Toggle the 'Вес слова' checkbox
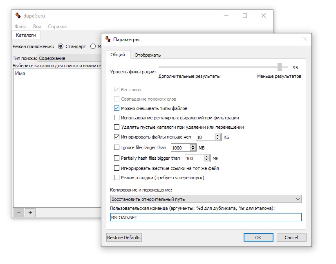This screenshot has width=336, height=264. tap(116, 90)
